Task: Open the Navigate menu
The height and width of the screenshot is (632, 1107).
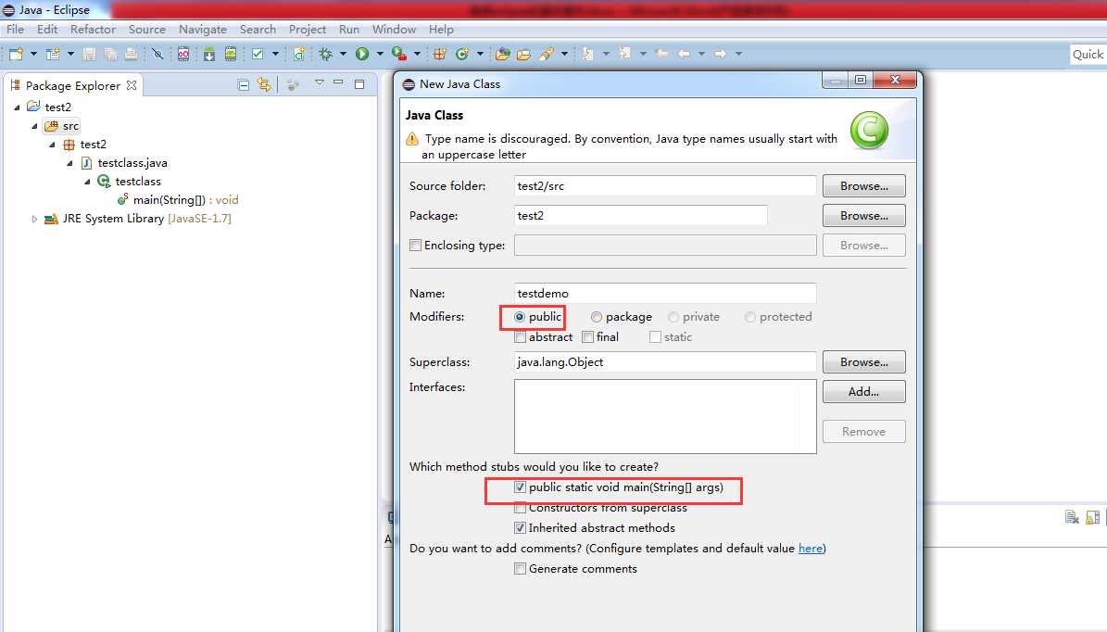Action: click(203, 29)
